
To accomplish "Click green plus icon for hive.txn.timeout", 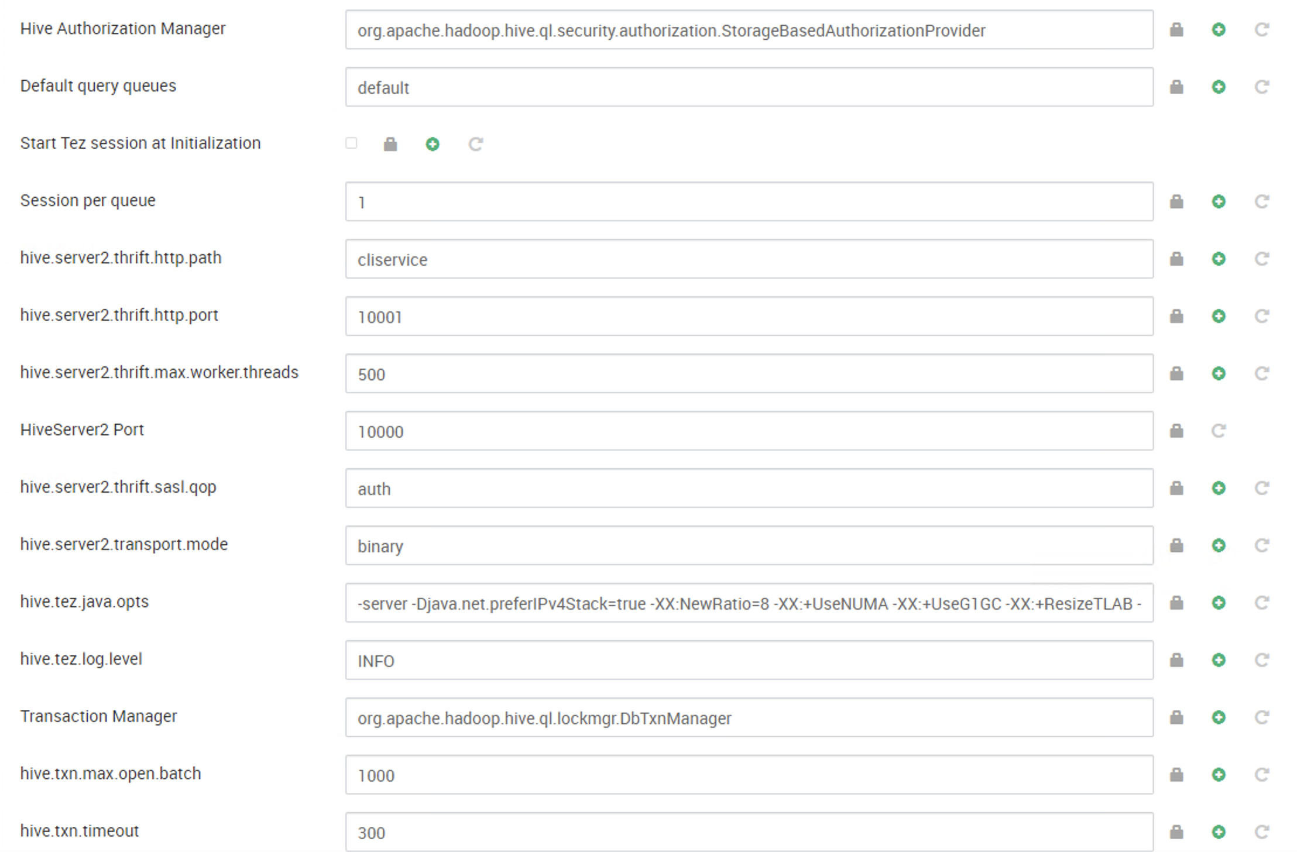I will point(1219,832).
